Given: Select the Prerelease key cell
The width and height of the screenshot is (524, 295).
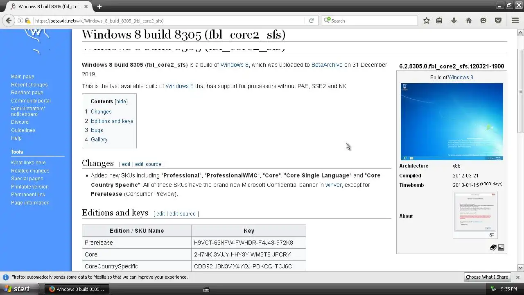Looking at the screenshot, I should [x=248, y=243].
